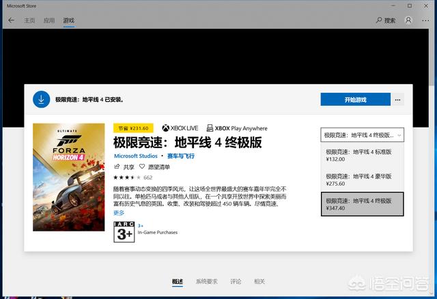Viewport: 437px width, 299px height.
Task: Click the 极限竞速：地平线 4 已安装 status text
Action: [x=89, y=100]
